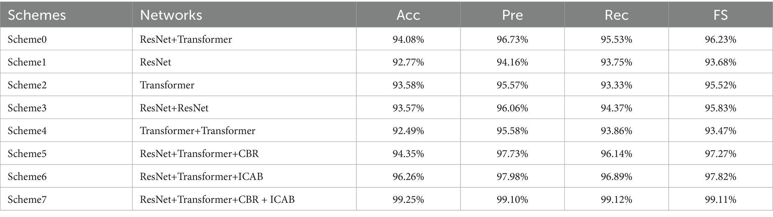
Task: Click the Rec column header
Action: [x=616, y=15]
